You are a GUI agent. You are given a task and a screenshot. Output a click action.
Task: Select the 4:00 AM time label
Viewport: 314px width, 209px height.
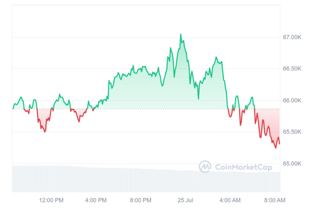coord(230,200)
